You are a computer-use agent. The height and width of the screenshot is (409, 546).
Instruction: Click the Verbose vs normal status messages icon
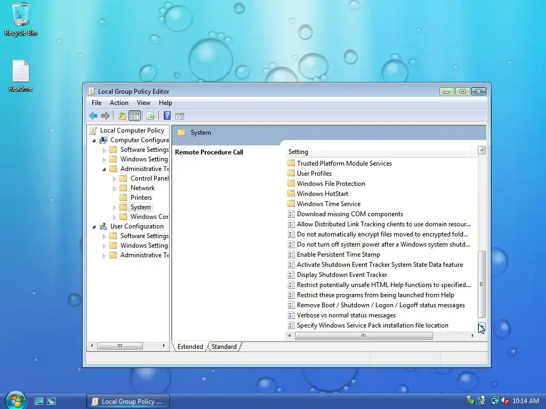[x=291, y=315]
